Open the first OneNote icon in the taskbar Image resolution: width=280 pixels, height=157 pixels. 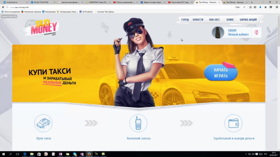[60, 154]
